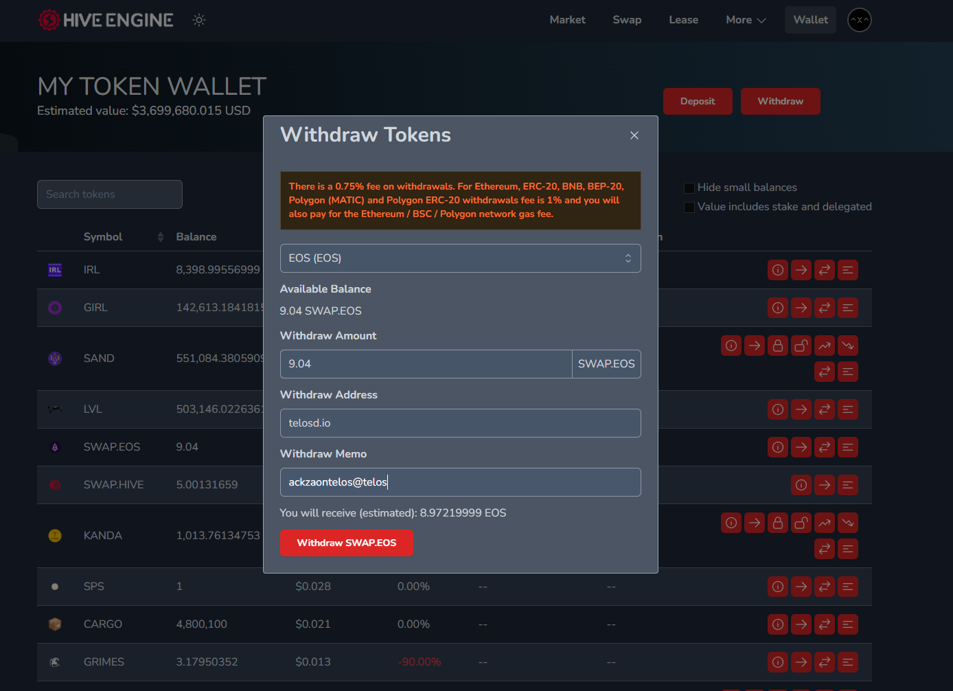View transaction history for the SWAP.EOS row
The image size is (953, 691).
click(848, 447)
